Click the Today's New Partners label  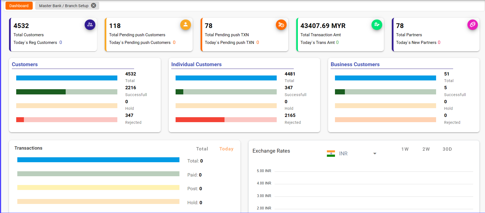coord(416,43)
